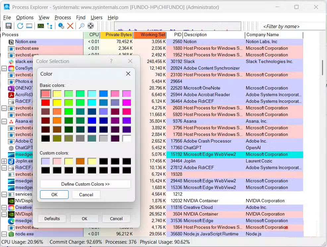
Task: Select the Find Window's Process crosshair icon
Action: pyautogui.click(x=90, y=26)
